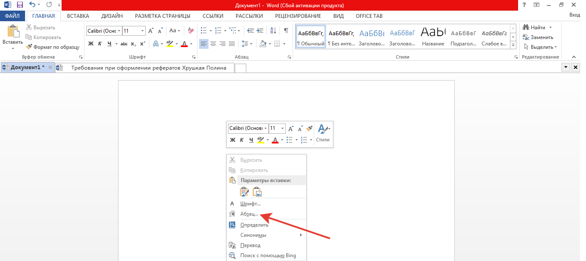Image resolution: width=586 pixels, height=261 pixels.
Task: Select the bulleted list icon in ribbon
Action: tap(203, 31)
